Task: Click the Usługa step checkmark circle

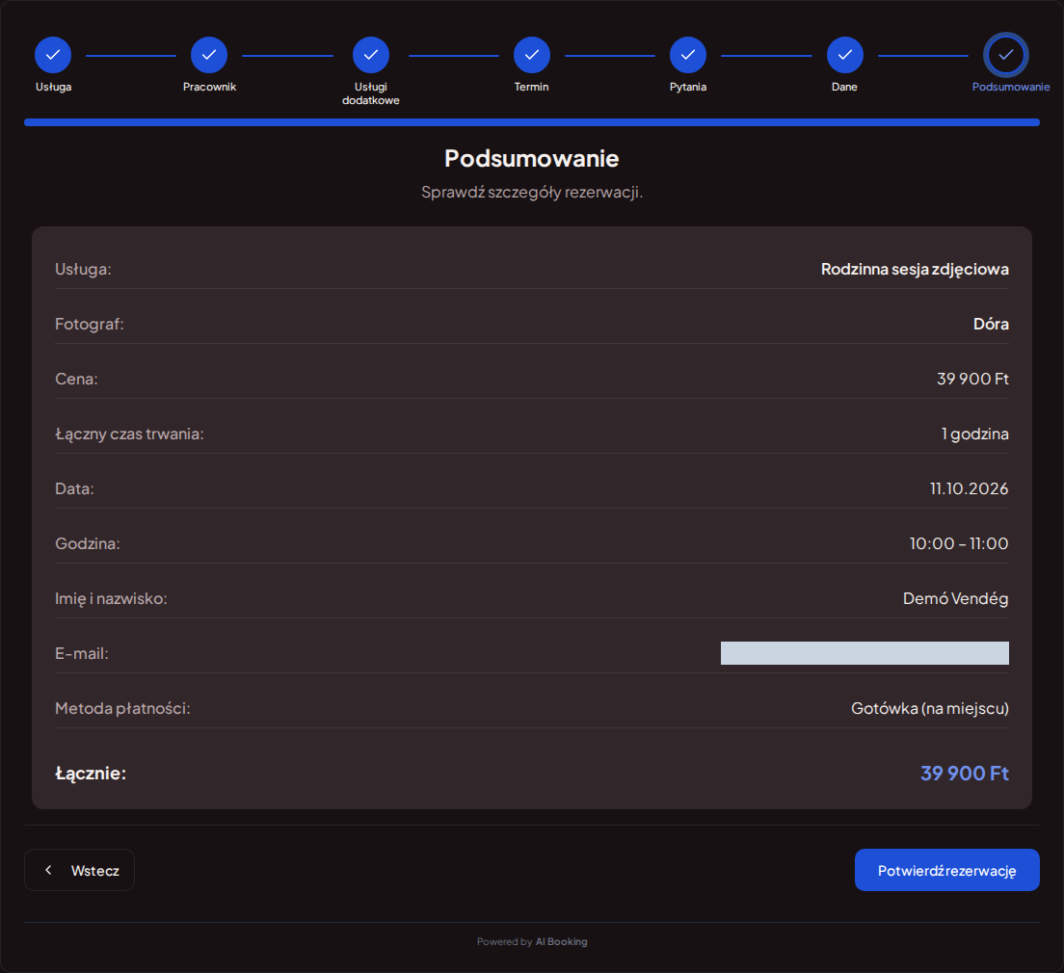Action: (x=53, y=55)
